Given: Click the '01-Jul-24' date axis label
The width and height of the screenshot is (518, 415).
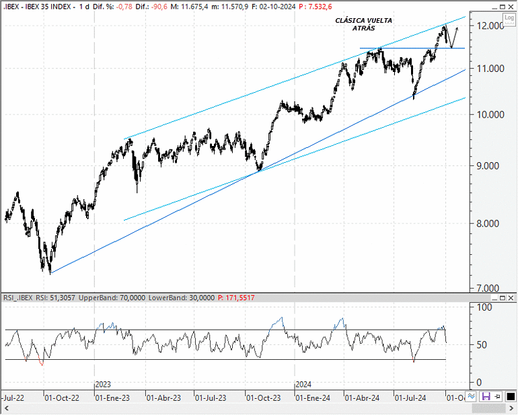Looking at the screenshot, I should click(x=410, y=398).
